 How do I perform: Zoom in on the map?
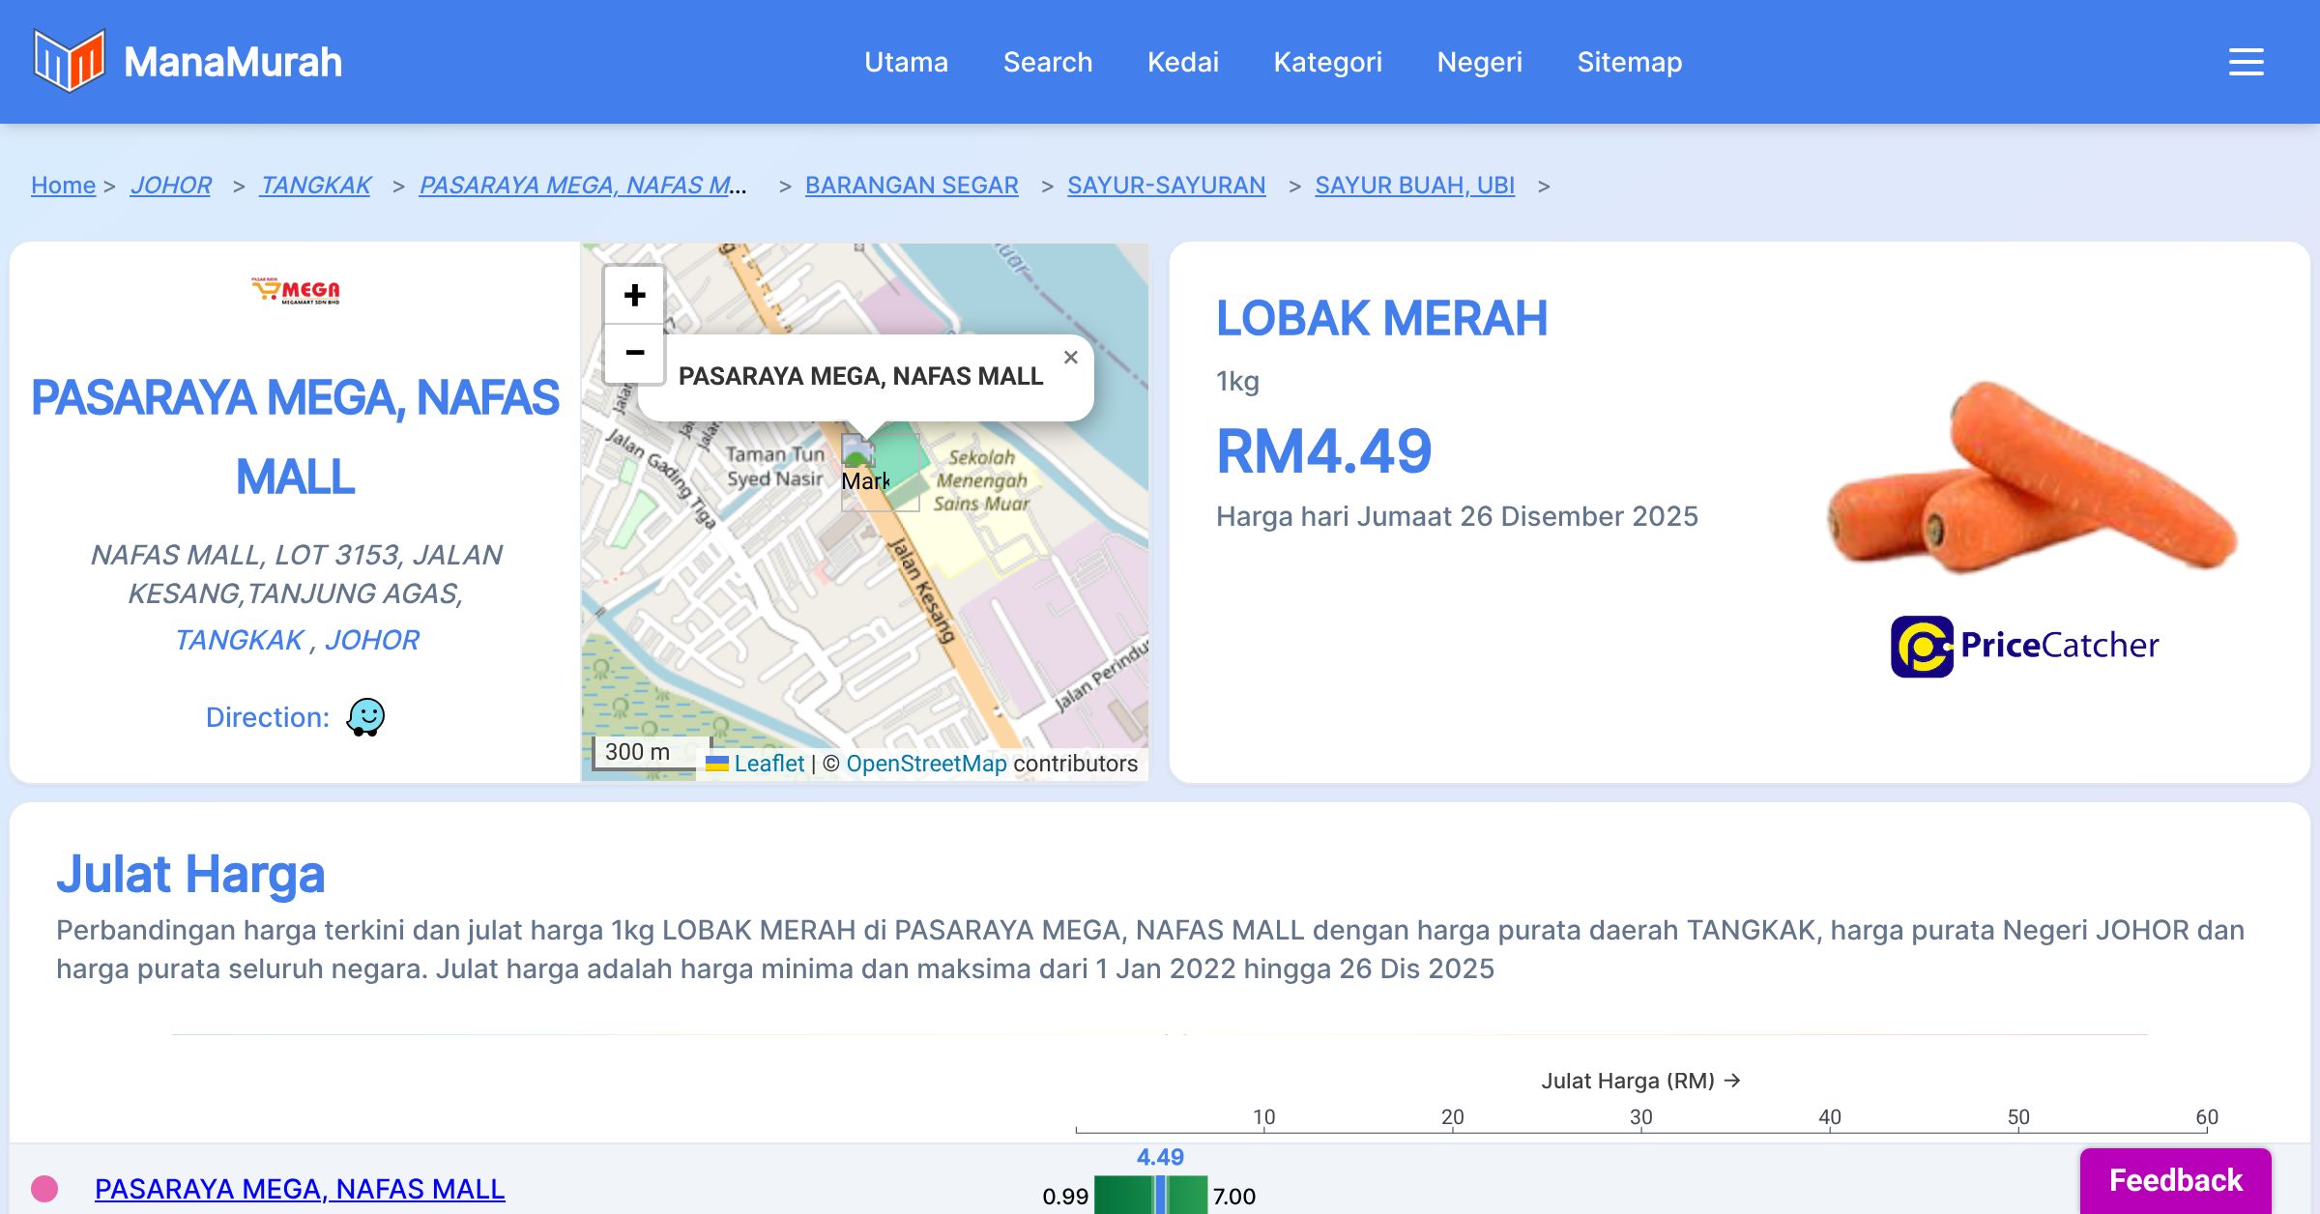click(x=634, y=295)
